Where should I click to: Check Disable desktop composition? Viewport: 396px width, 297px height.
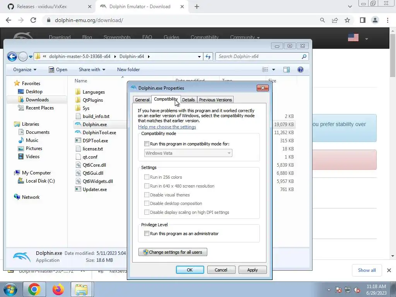coord(147,203)
